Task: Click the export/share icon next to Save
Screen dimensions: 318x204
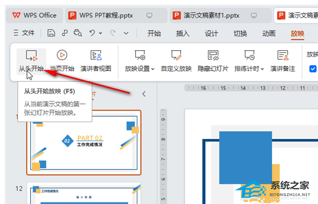Action: (x=65, y=33)
